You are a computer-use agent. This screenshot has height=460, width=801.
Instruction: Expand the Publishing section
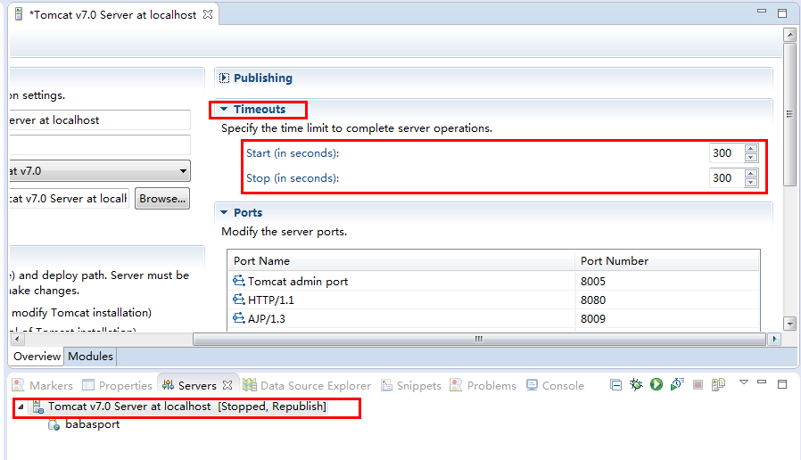click(x=224, y=78)
